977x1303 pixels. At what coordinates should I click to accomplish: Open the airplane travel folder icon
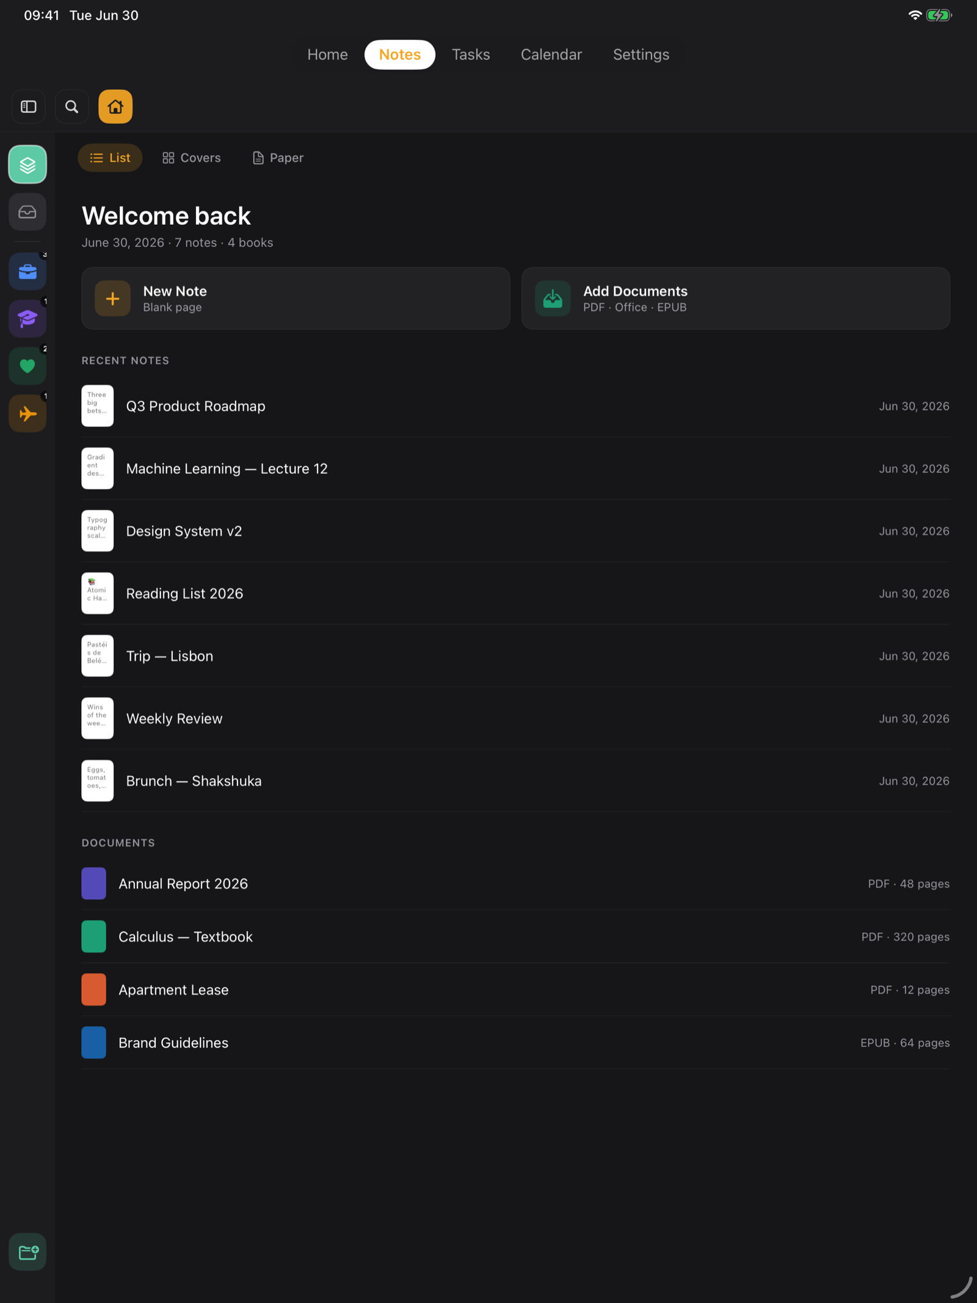tap(27, 414)
